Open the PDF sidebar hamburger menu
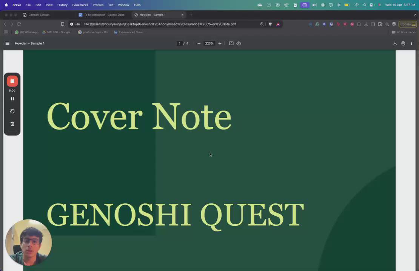Image resolution: width=419 pixels, height=271 pixels. point(8,43)
